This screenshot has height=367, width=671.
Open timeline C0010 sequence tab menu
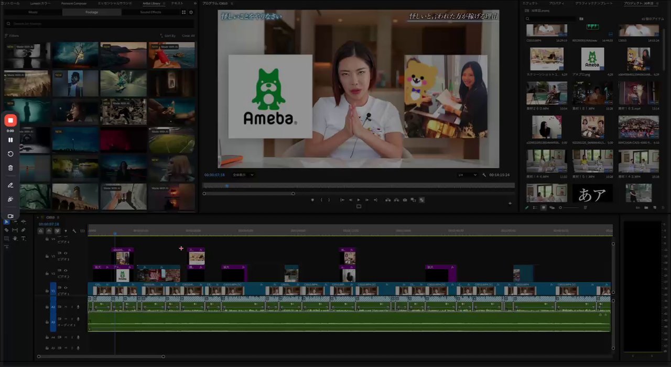(58, 217)
